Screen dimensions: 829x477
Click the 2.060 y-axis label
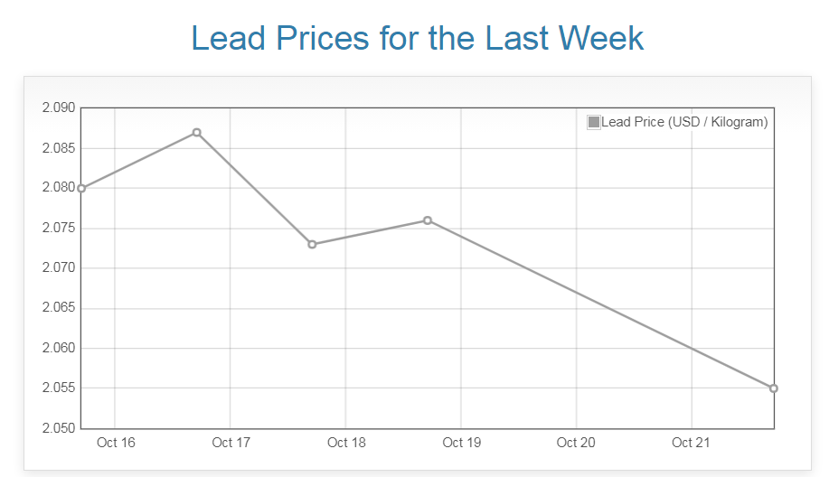(x=59, y=348)
